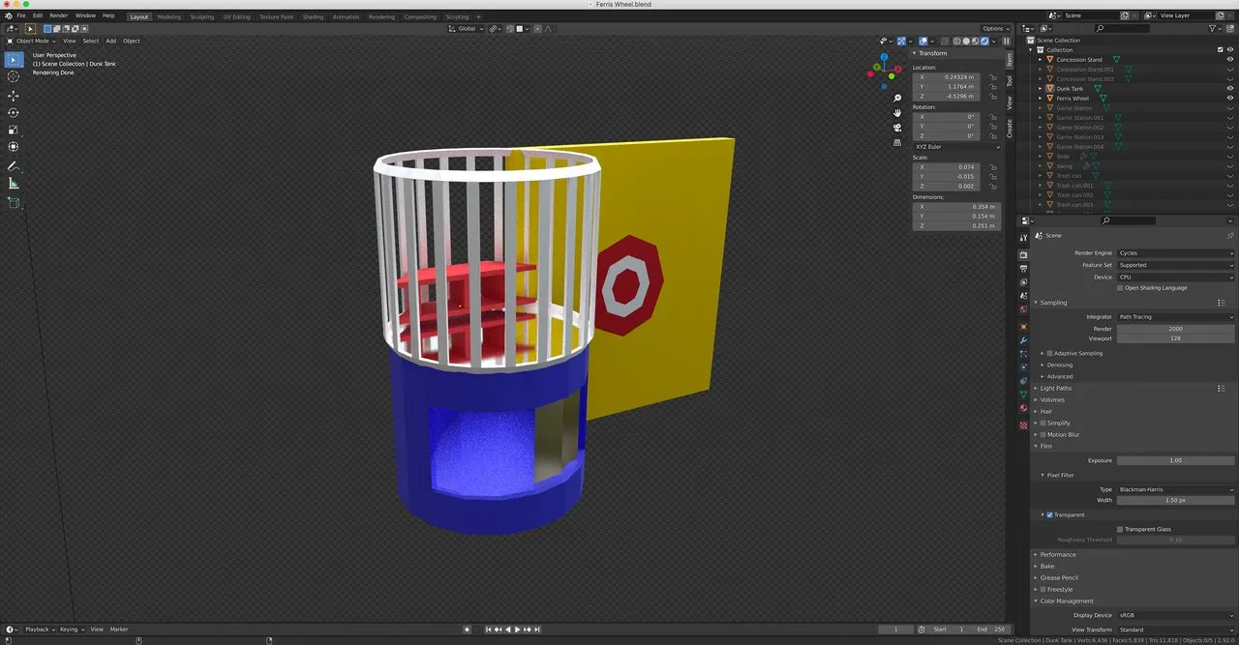Switch to the Shading workspace tab

(313, 16)
